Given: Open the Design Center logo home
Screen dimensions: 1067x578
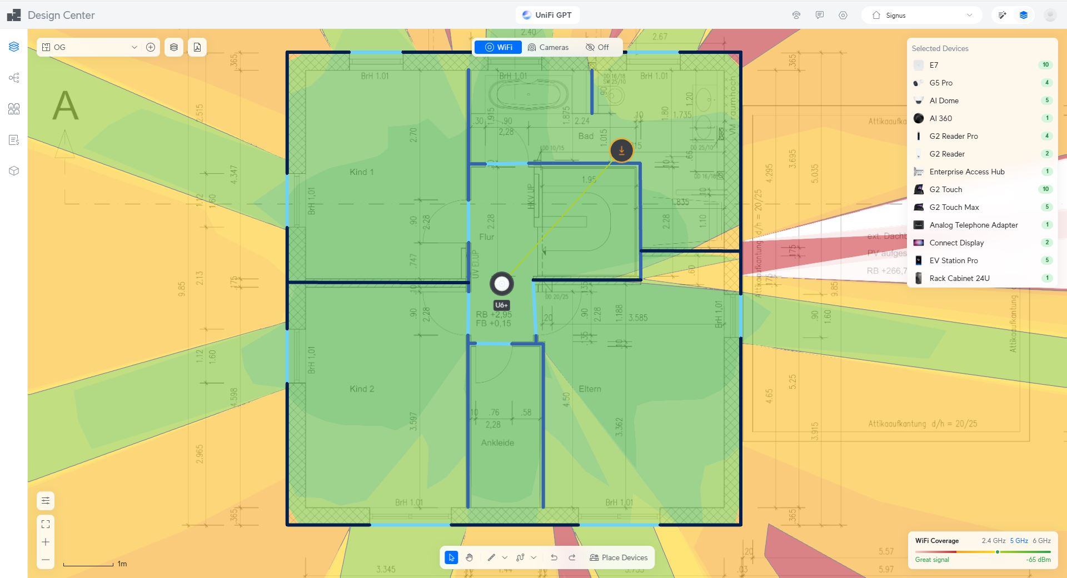Looking at the screenshot, I should [14, 15].
